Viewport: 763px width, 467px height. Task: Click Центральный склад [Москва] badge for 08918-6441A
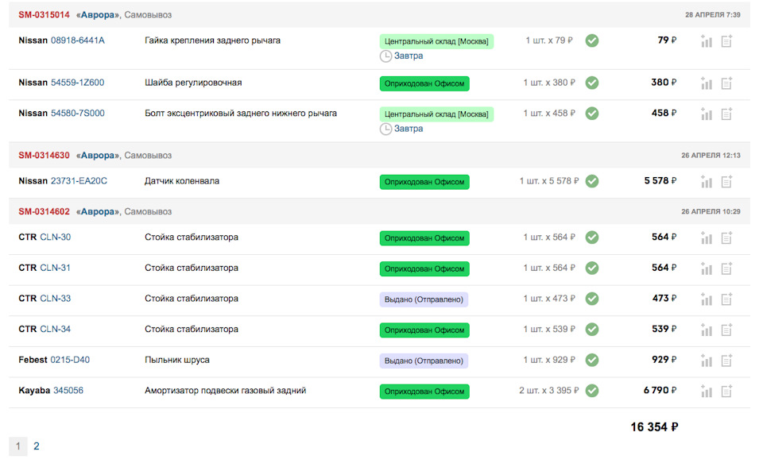(x=436, y=41)
